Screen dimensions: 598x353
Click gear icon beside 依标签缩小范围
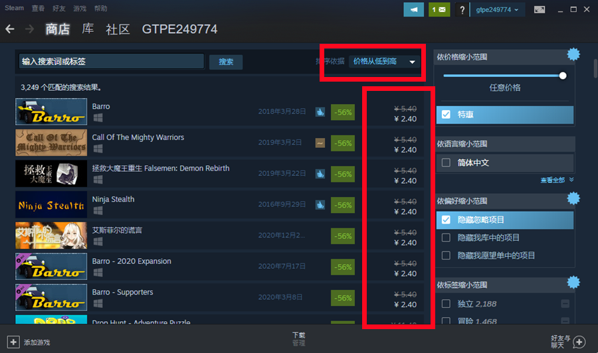pos(573,283)
